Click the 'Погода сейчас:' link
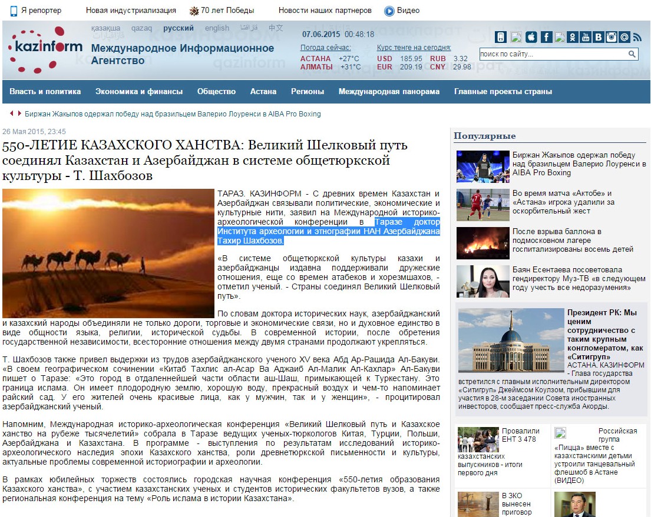Viewport: 651px width, 517px height. (x=325, y=48)
